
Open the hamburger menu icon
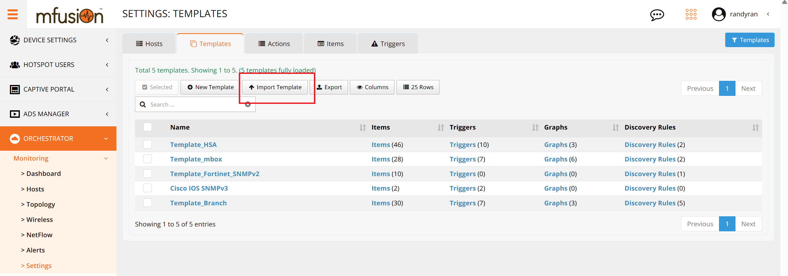pos(13,14)
